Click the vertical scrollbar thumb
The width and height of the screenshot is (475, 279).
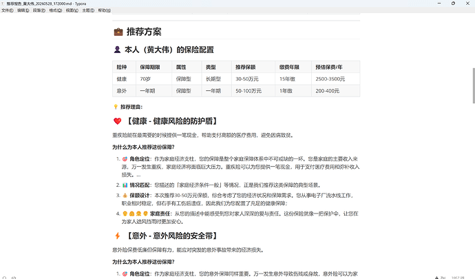(x=474, y=86)
